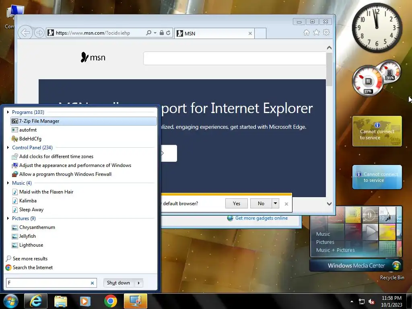Viewport: 412px width, 309px height.
Task: Collapse the Music (4) group
Action: click(x=8, y=183)
